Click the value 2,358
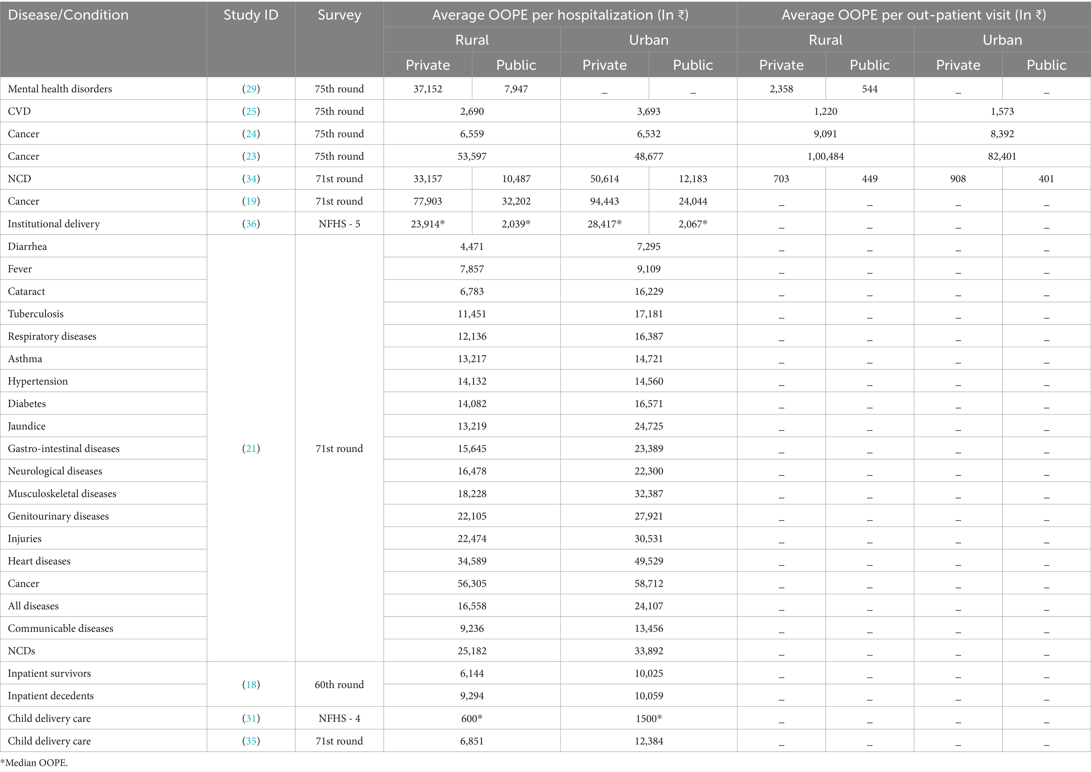This screenshot has width=1091, height=772. tap(781, 89)
